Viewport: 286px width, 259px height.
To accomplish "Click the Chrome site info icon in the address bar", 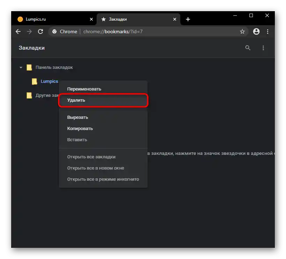I will click(x=54, y=31).
